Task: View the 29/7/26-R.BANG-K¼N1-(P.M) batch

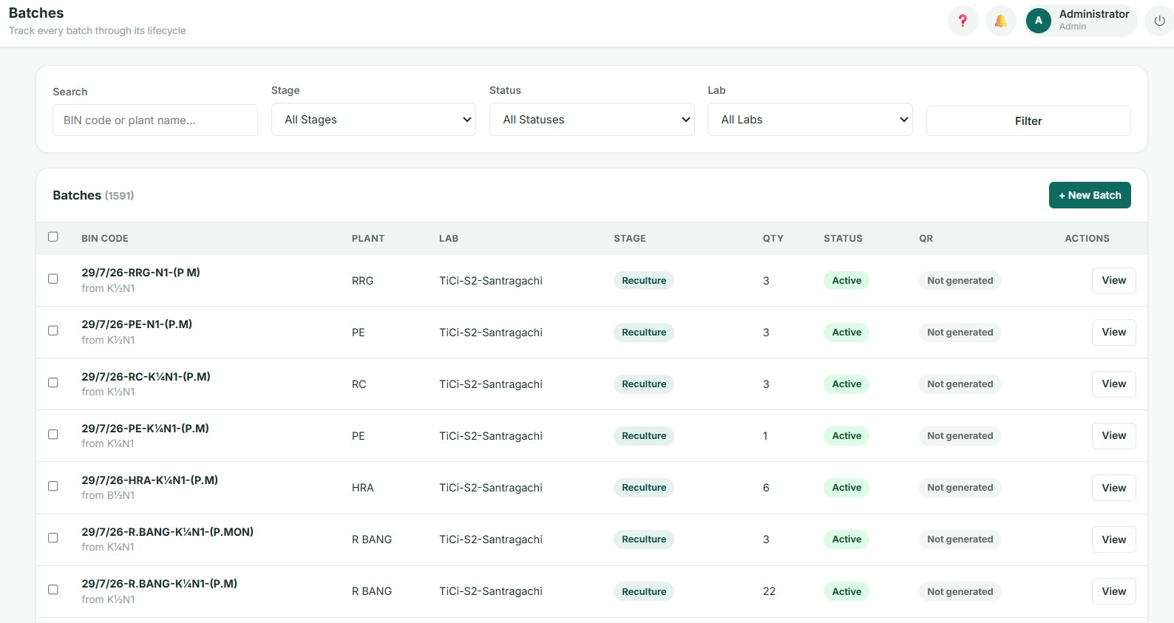Action: (x=1113, y=591)
